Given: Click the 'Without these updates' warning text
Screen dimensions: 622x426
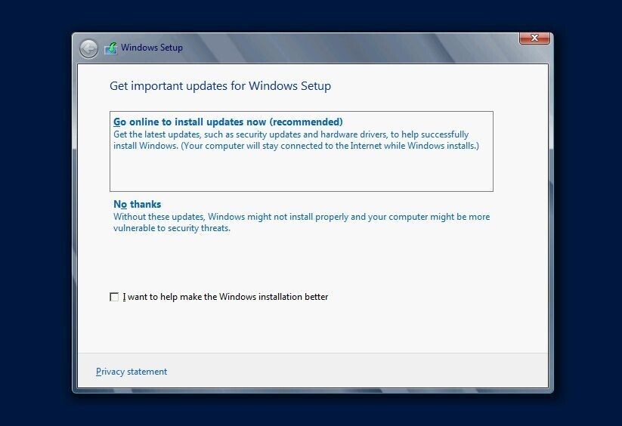Looking at the screenshot, I should tap(302, 217).
